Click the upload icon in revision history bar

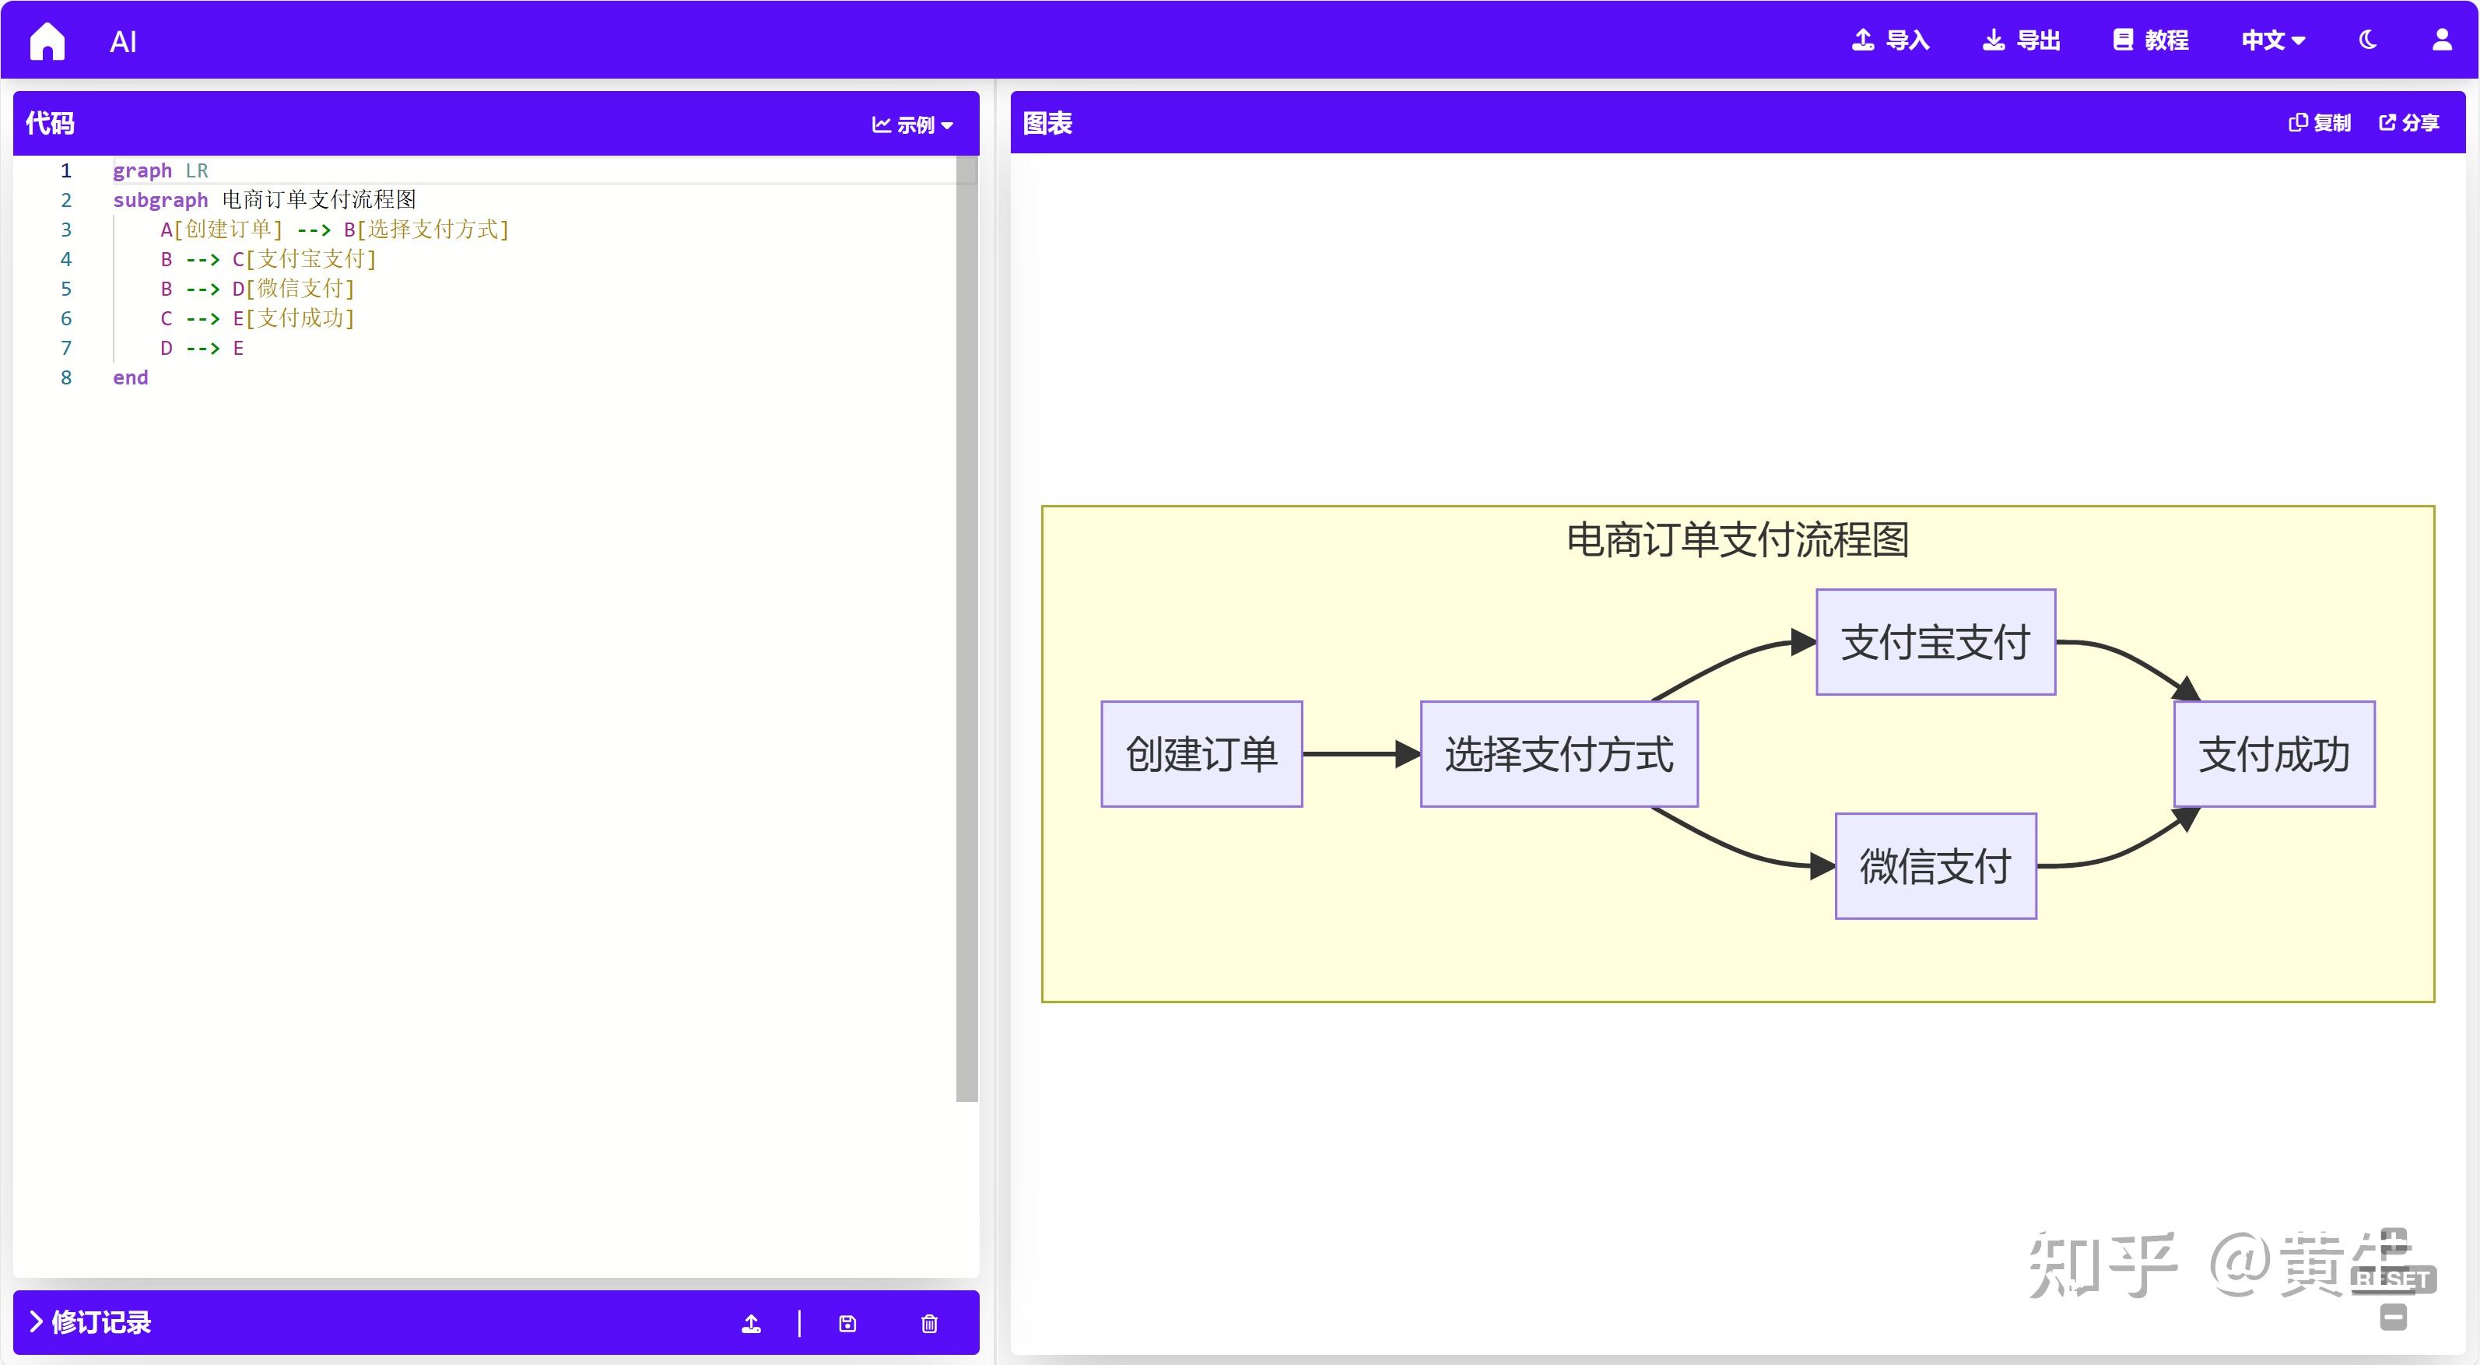point(751,1324)
